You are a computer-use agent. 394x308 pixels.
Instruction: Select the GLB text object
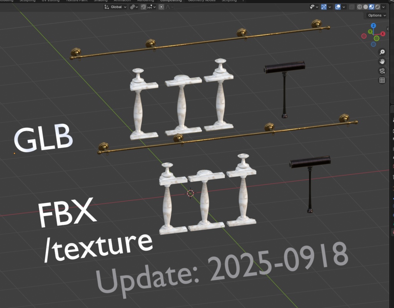[43, 137]
